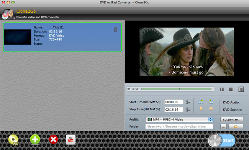Screen dimensions: 249x150
Task: Toggle the preview layout window icon
Action: 241,89
